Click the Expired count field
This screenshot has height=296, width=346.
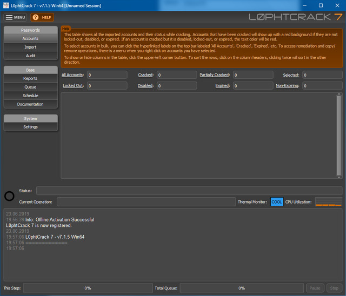(x=253, y=86)
